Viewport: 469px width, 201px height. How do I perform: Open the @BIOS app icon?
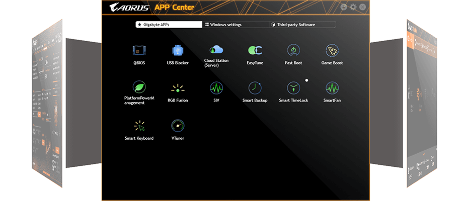(x=139, y=50)
